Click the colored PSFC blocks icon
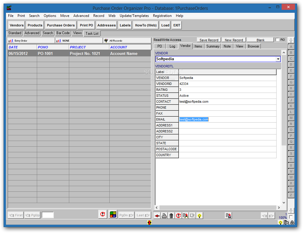The height and width of the screenshot is (233, 303). 113,214
